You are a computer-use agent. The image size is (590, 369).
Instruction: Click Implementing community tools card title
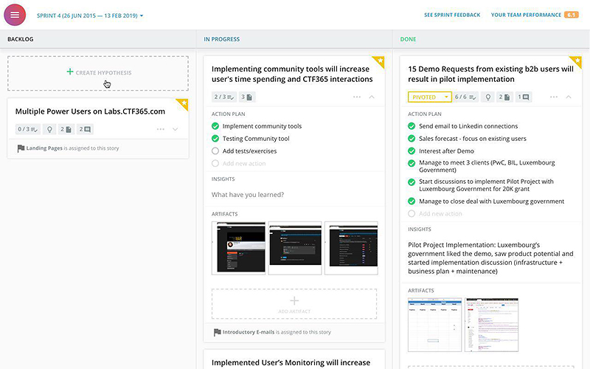[292, 75]
